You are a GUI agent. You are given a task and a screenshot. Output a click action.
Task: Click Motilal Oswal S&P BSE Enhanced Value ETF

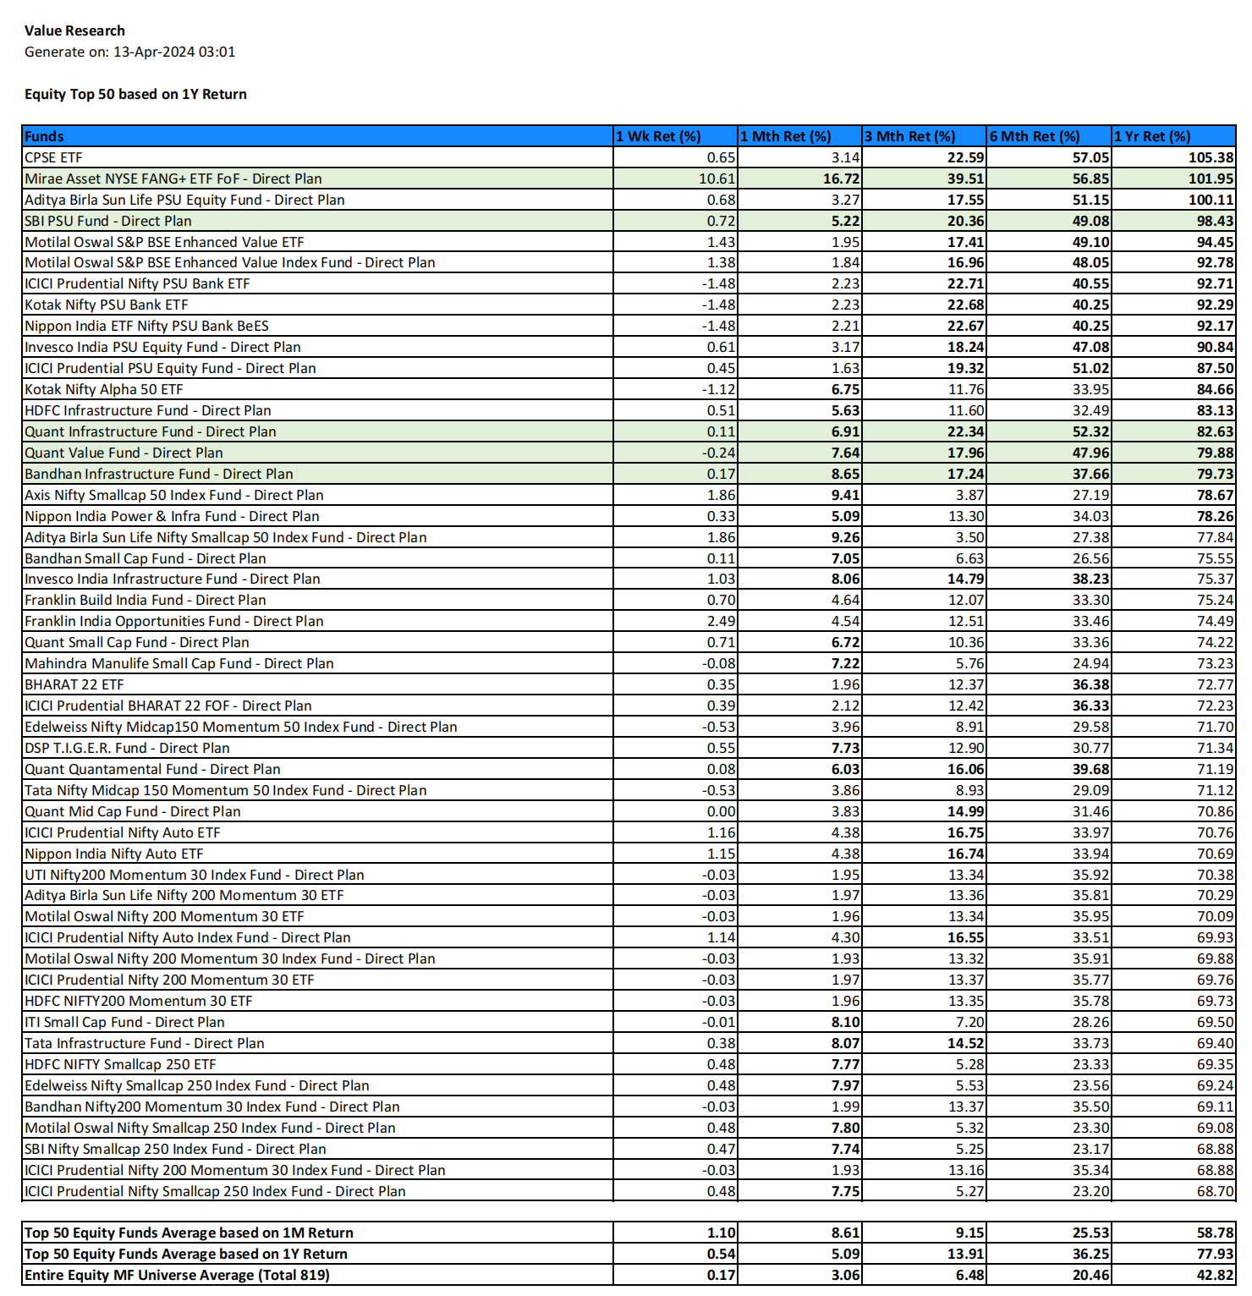pyautogui.click(x=164, y=242)
